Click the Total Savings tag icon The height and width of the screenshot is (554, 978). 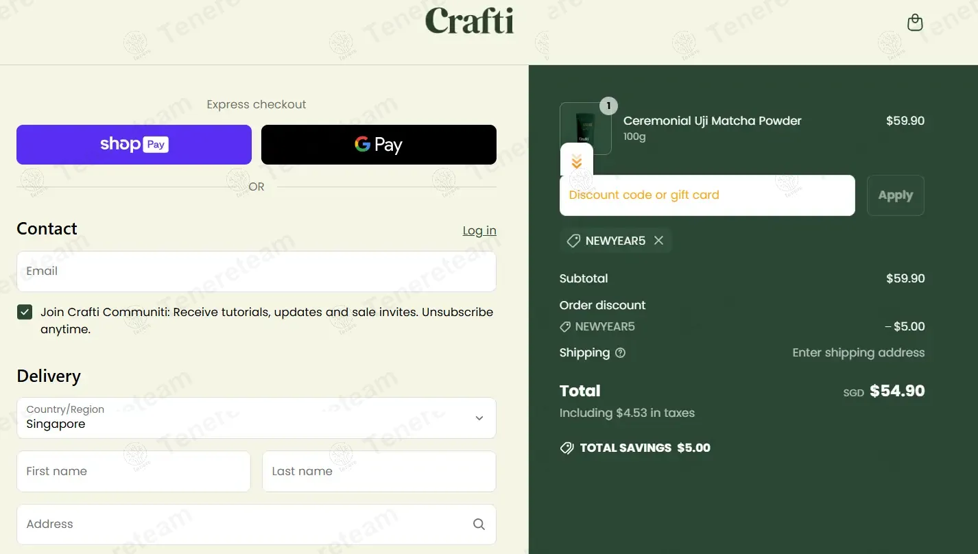click(x=566, y=448)
